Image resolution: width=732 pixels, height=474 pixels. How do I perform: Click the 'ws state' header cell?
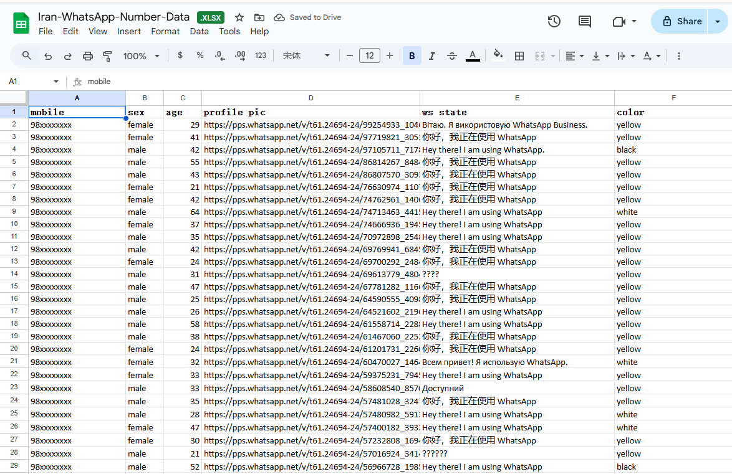click(x=518, y=112)
